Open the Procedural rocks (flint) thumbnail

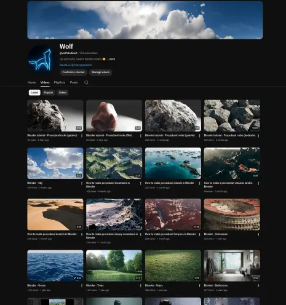[x=114, y=116]
